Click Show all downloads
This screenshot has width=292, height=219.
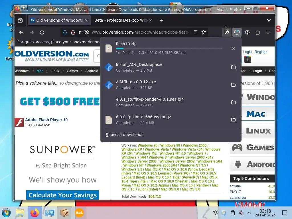click(124, 135)
